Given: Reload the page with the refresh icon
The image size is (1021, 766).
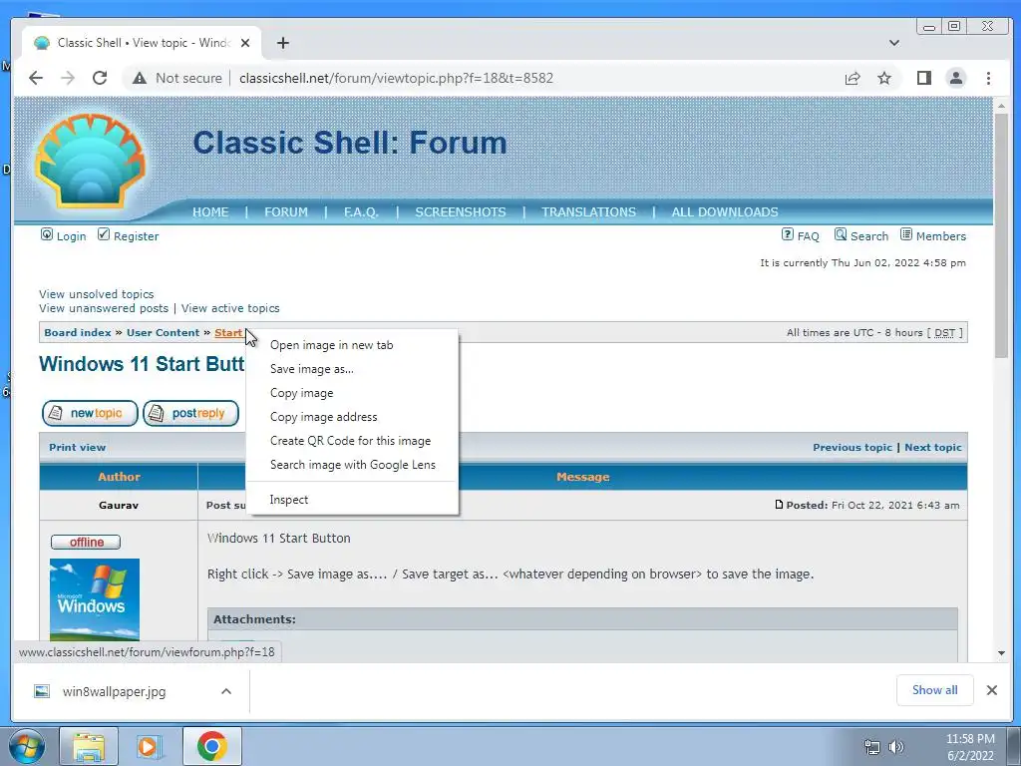Looking at the screenshot, I should coord(100,78).
